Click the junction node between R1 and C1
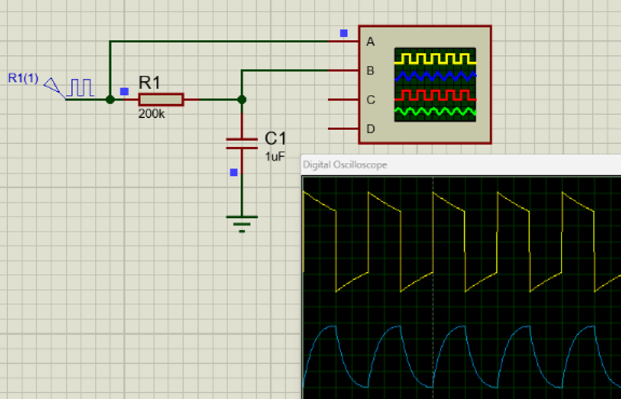The image size is (621, 399). coord(242,98)
